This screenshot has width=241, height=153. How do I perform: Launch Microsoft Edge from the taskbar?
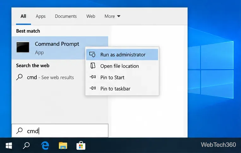[45, 145]
